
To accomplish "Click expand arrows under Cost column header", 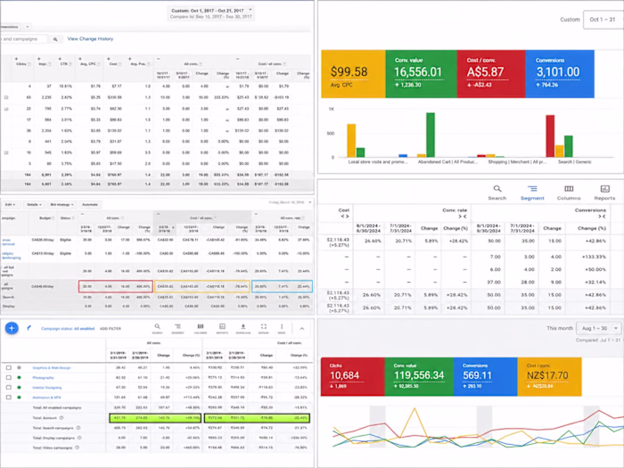I will [345, 216].
